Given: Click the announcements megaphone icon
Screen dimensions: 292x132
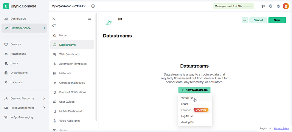Looking at the screenshot, I should tap(263, 6).
